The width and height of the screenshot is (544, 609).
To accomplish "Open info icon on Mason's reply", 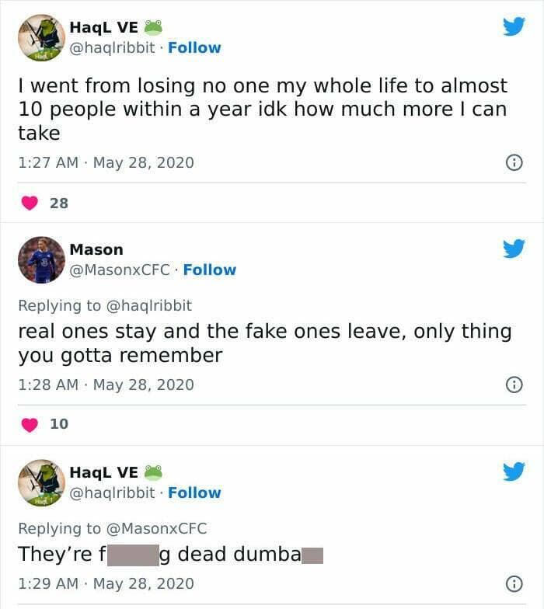I will pyautogui.click(x=513, y=385).
